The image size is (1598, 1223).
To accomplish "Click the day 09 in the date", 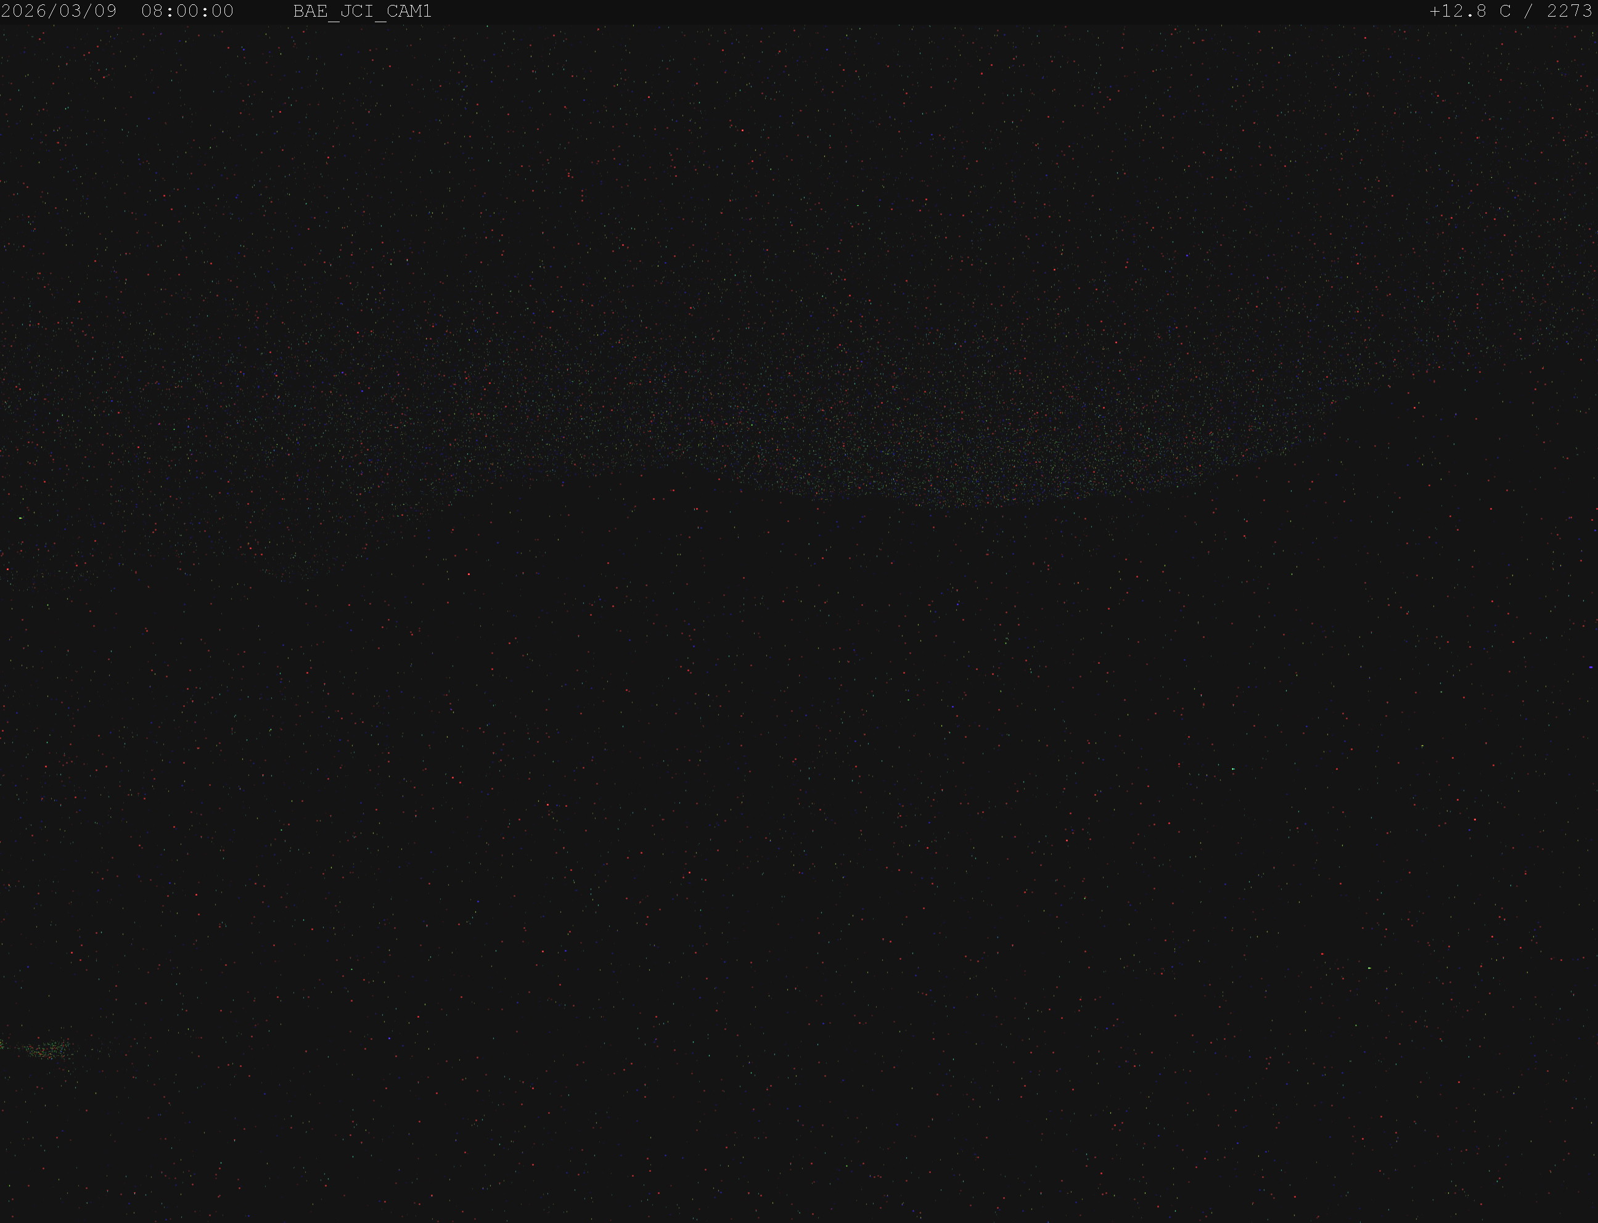I will [x=105, y=12].
